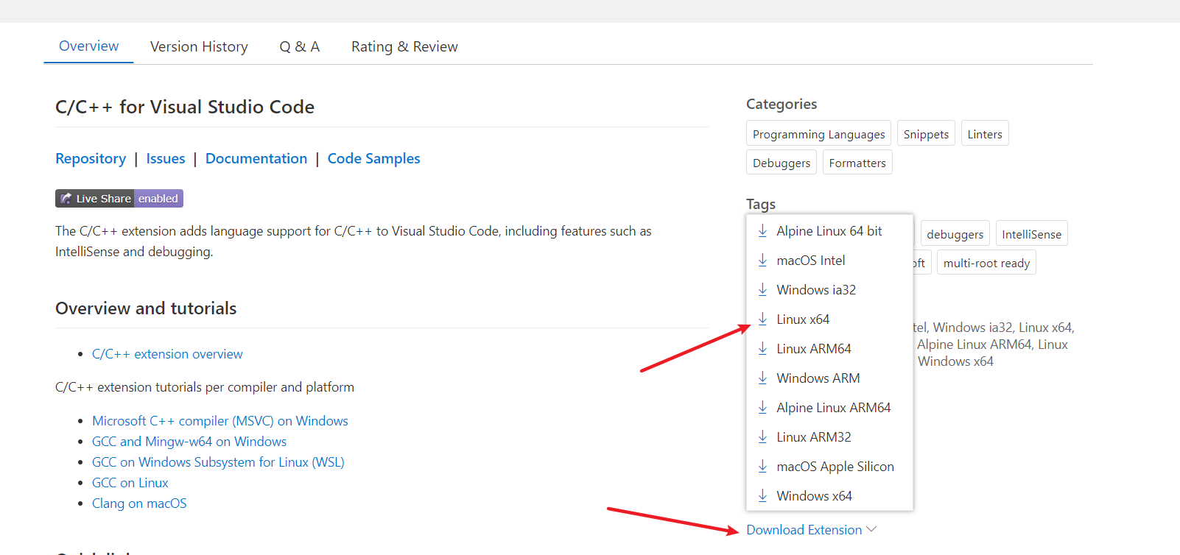
Task: Click the Live Share enabled badge
Action: click(119, 199)
